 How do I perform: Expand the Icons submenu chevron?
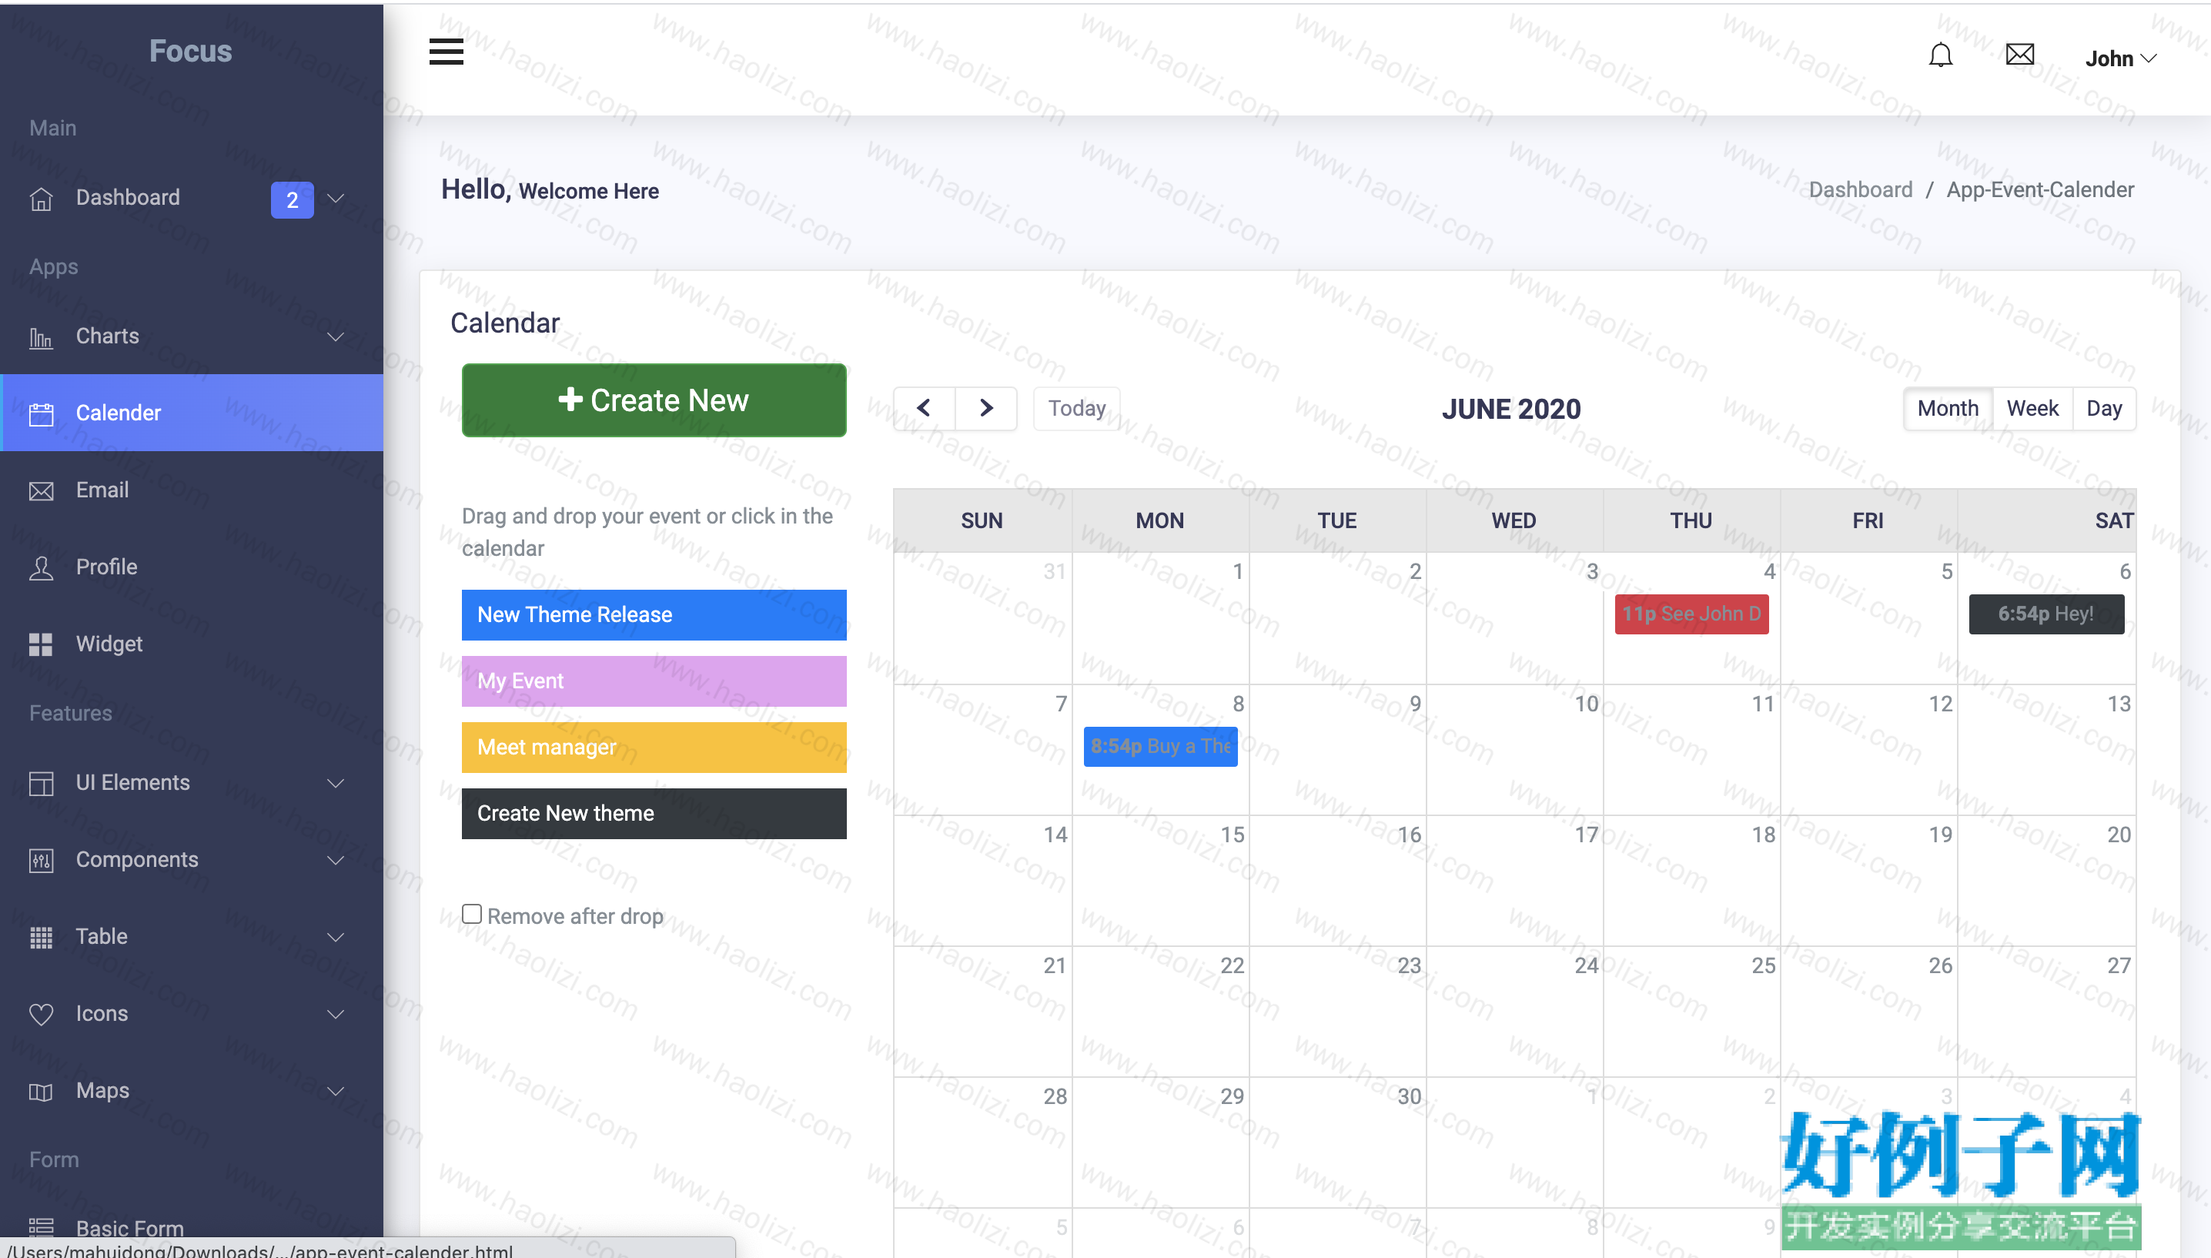pyautogui.click(x=336, y=1013)
